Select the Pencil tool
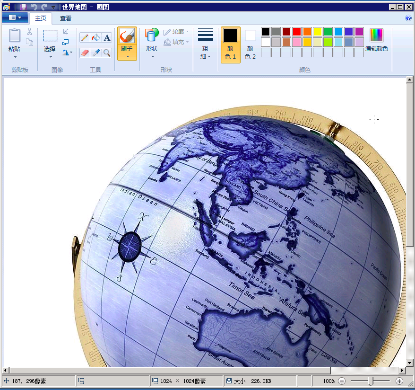The height and width of the screenshot is (390, 415). click(x=85, y=37)
